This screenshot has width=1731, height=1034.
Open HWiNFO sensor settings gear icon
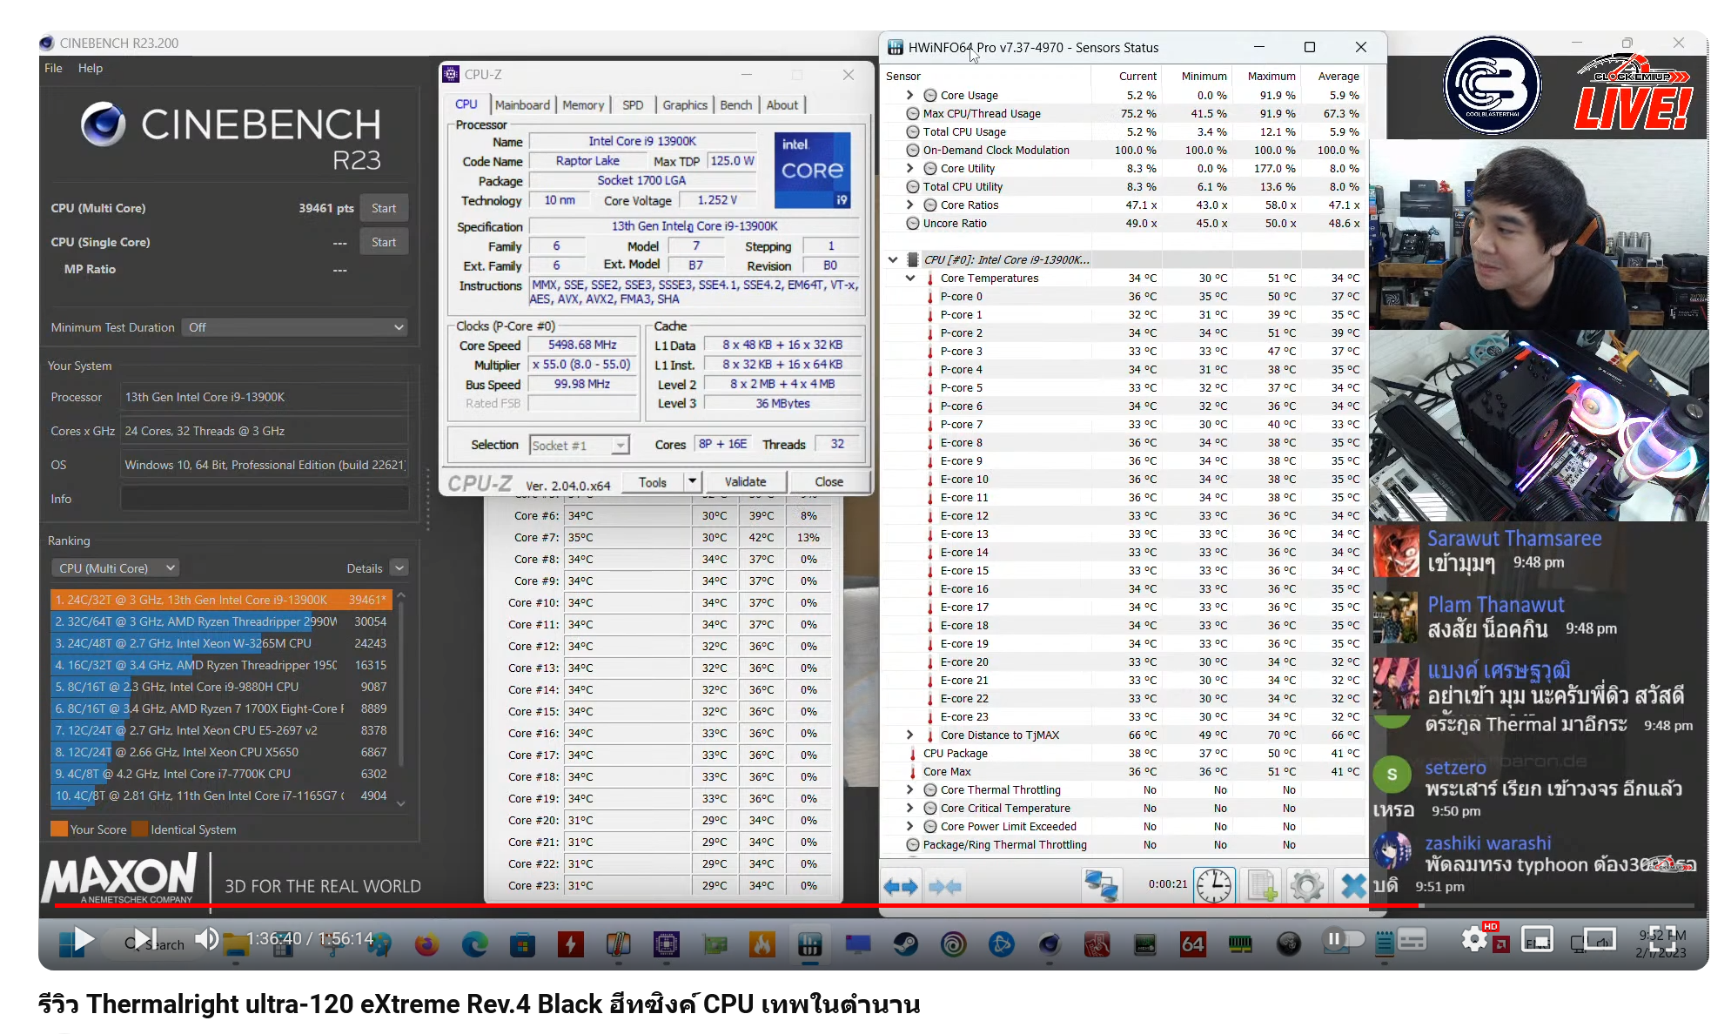tap(1306, 886)
